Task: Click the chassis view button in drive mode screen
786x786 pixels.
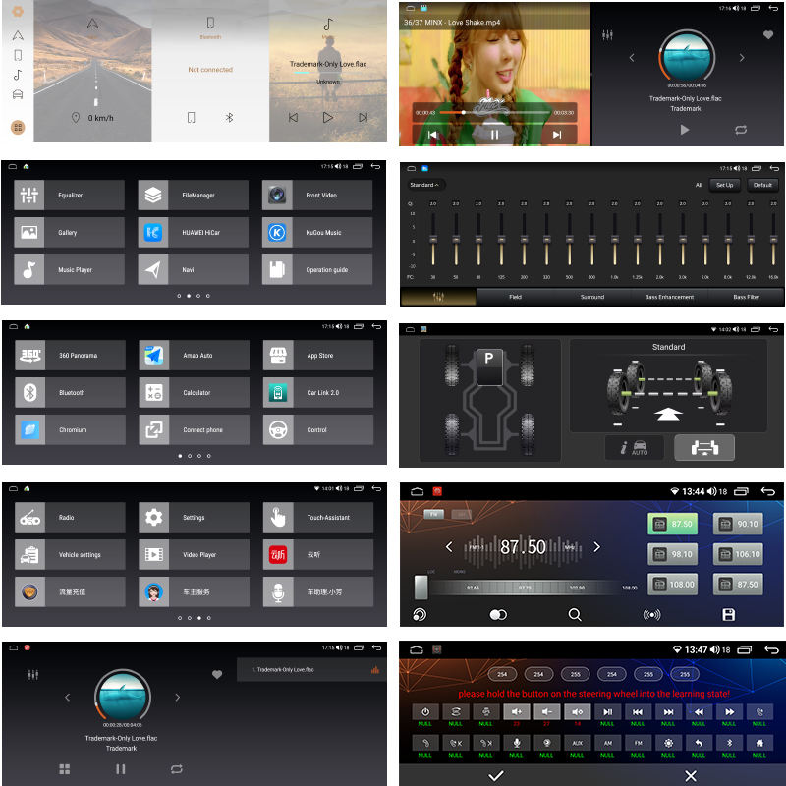Action: pos(703,447)
